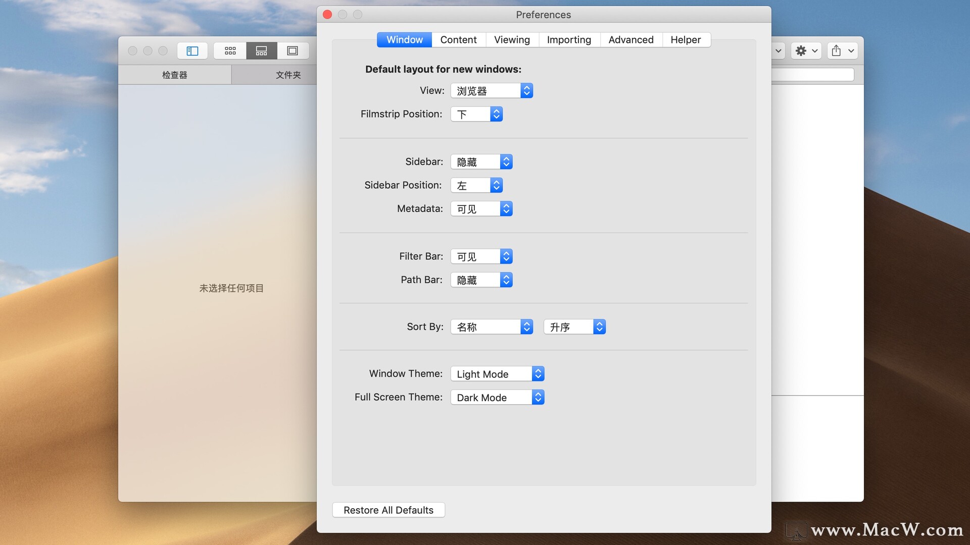Toggle the sidebar icon in background window toolbar
Viewport: 970px width, 545px height.
point(192,51)
